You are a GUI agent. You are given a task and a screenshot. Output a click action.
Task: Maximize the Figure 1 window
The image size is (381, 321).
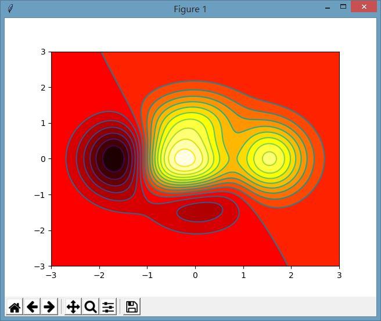pyautogui.click(x=343, y=7)
